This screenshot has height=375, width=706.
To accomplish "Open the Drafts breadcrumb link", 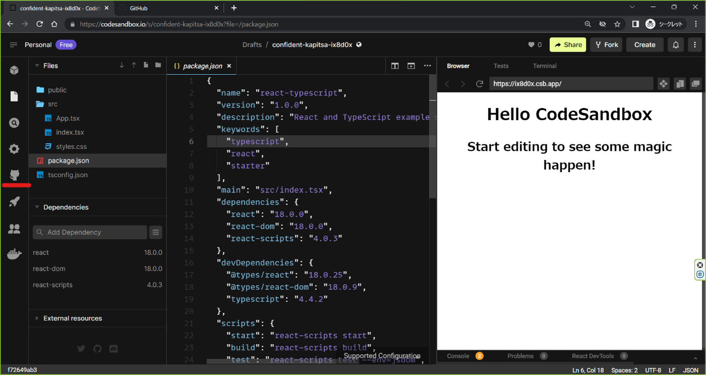I will point(252,44).
